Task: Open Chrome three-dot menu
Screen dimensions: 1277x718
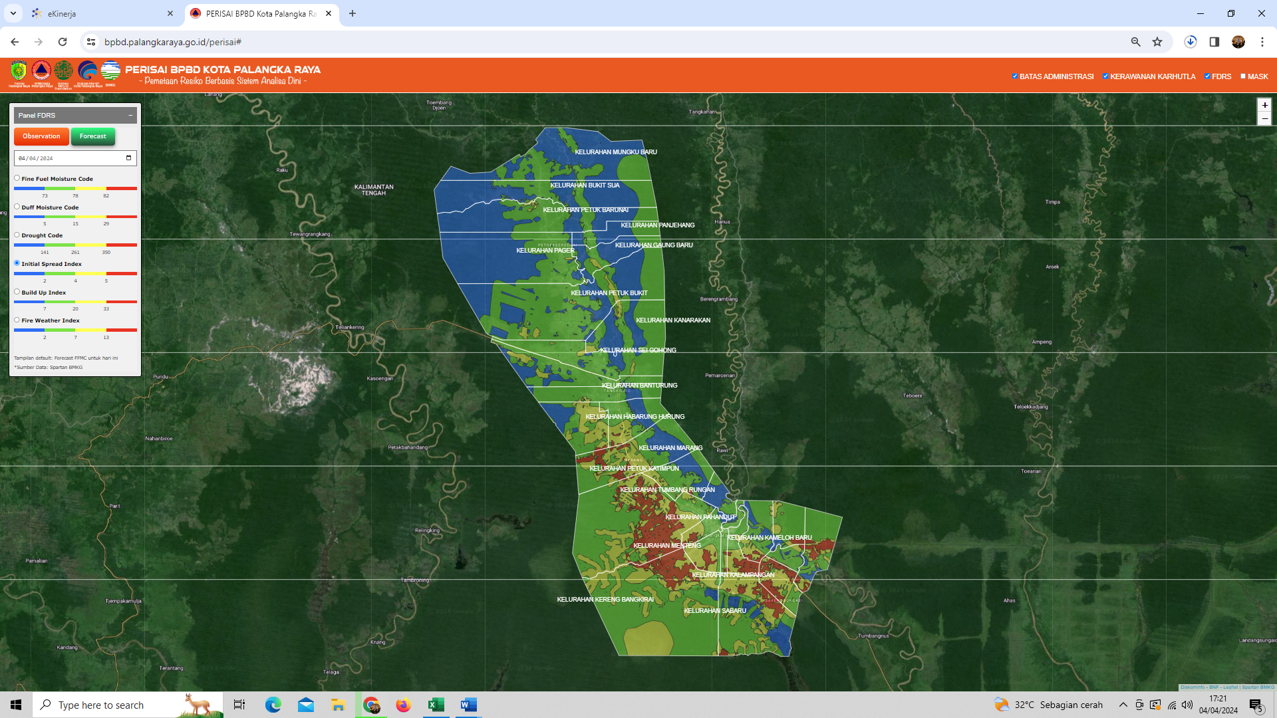Action: (1262, 42)
